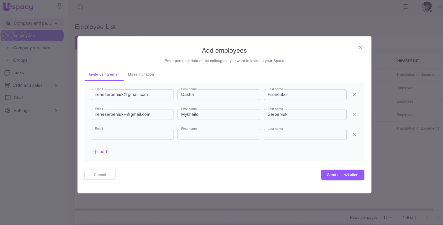Image resolution: width=443 pixels, height=225 pixels.
Task: Remove the empty third invitation row
Action: coord(354,134)
